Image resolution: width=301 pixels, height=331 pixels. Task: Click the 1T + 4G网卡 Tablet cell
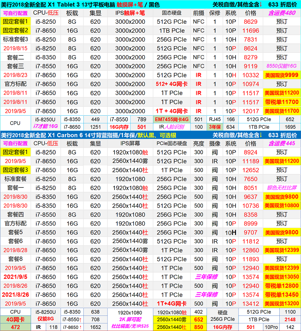point(172,111)
